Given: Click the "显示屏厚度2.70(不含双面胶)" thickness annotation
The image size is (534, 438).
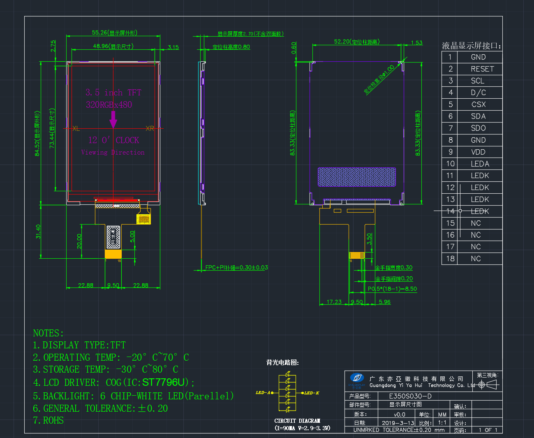Looking at the screenshot, I should point(251,34).
